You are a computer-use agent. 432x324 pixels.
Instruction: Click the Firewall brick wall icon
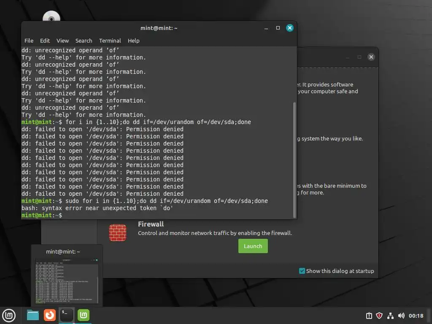[x=118, y=233]
